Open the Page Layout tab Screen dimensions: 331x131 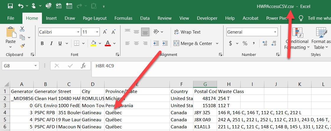pyautogui.click(x=94, y=18)
